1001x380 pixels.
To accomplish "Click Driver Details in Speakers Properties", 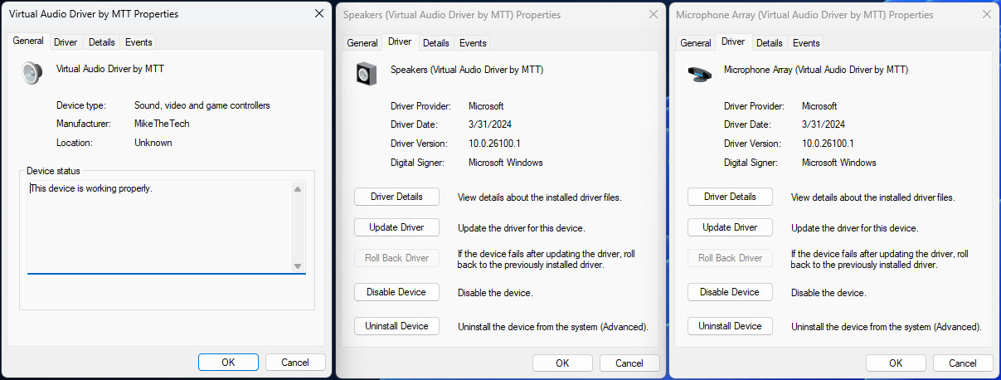I will point(396,197).
